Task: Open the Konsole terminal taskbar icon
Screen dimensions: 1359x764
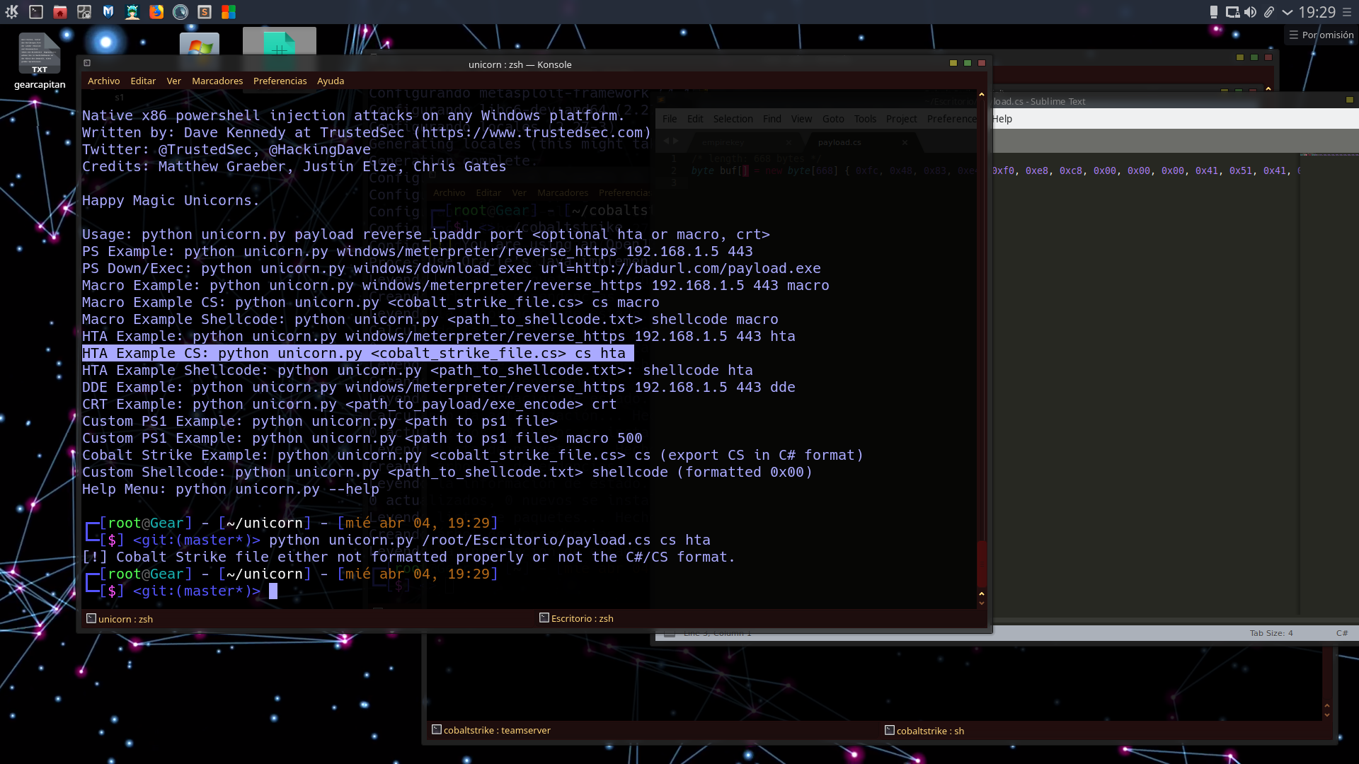Action: coord(35,11)
